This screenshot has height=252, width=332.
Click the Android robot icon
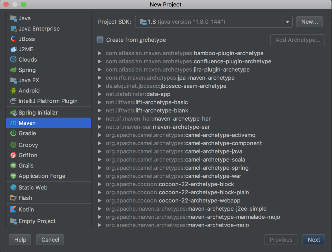click(x=13, y=91)
